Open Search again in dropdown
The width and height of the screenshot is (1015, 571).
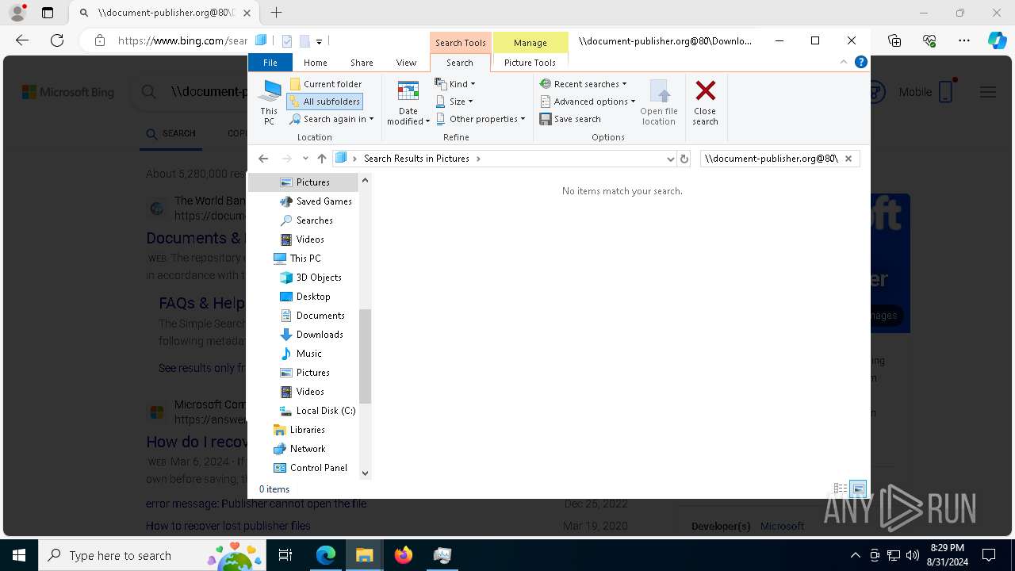click(x=331, y=119)
